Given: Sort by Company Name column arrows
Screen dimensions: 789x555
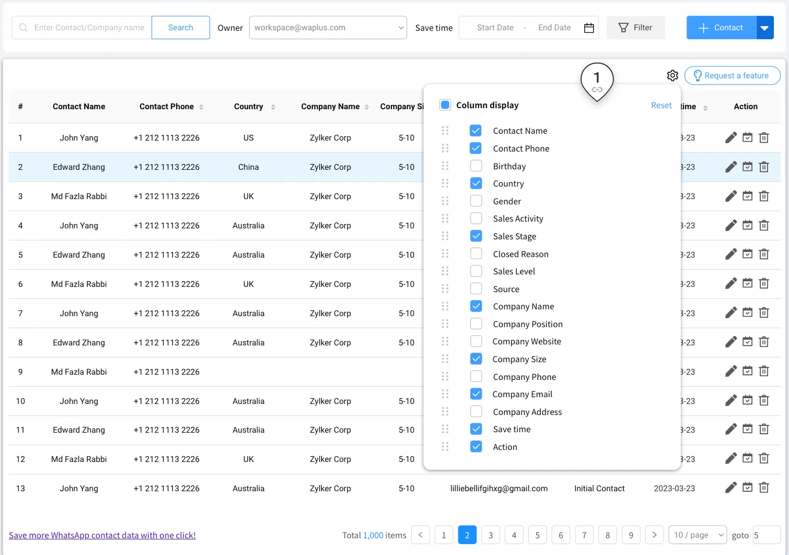Looking at the screenshot, I should 367,107.
